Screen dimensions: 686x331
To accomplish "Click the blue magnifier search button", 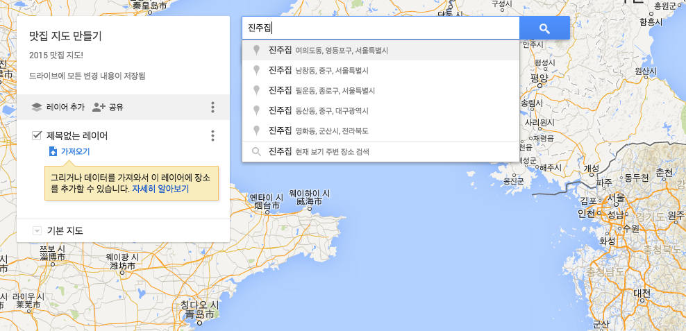I will tap(544, 28).
